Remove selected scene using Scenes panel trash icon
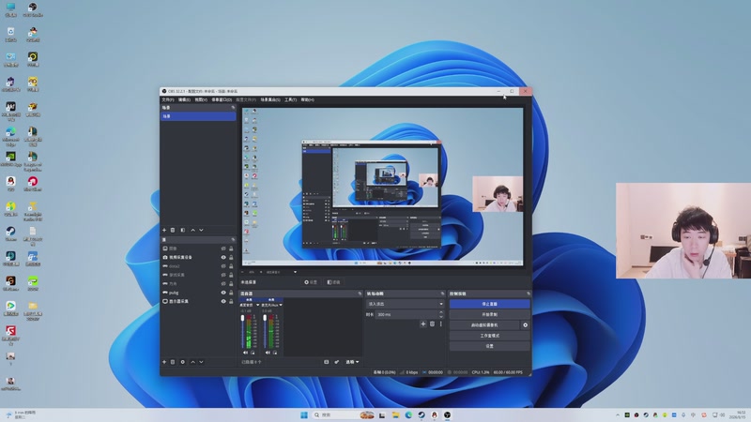 tap(173, 230)
